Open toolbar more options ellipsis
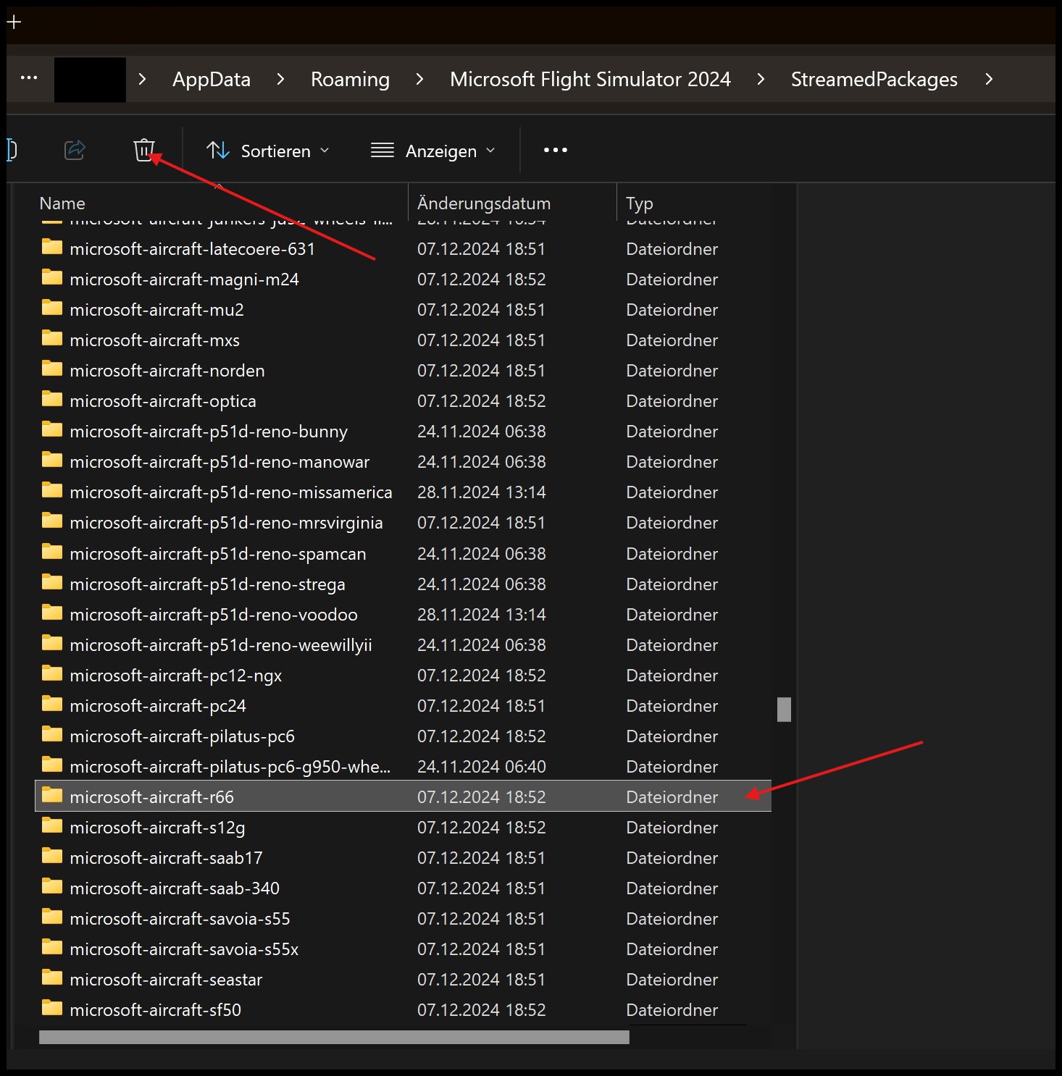The height and width of the screenshot is (1076, 1062). tap(555, 150)
